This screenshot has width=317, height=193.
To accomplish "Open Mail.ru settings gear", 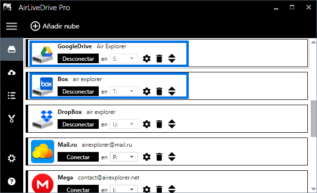I will coord(147,157).
